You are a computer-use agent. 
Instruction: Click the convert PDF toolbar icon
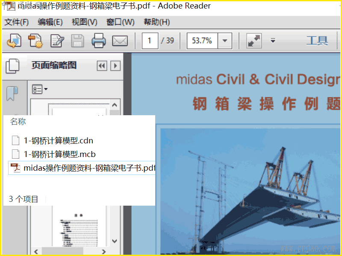pyautogui.click(x=35, y=41)
